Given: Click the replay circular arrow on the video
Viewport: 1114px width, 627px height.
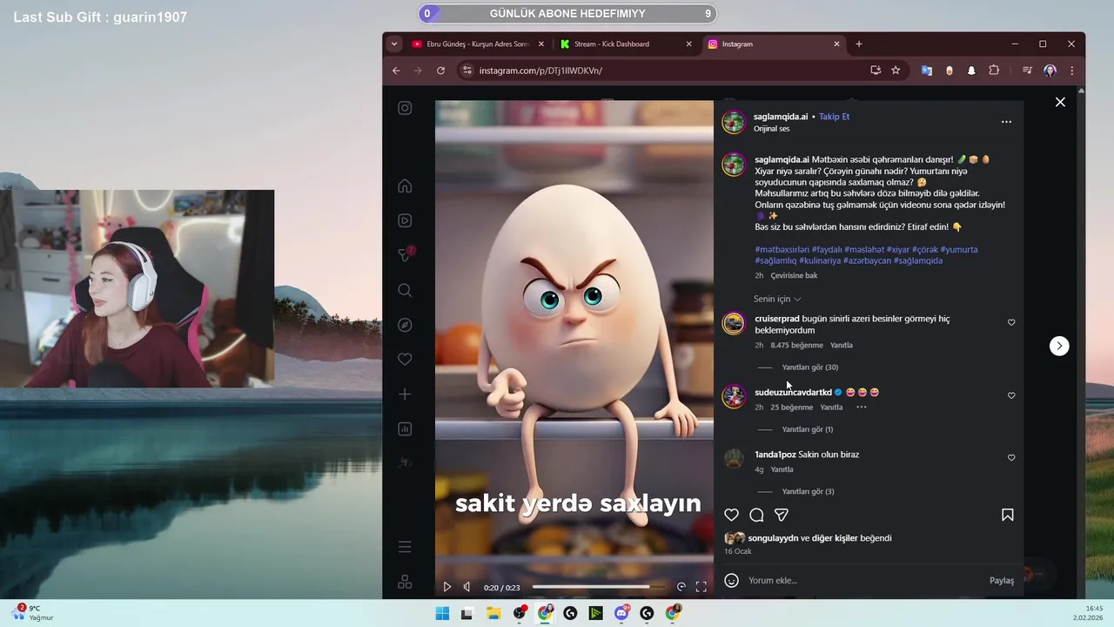Looking at the screenshot, I should point(681,587).
